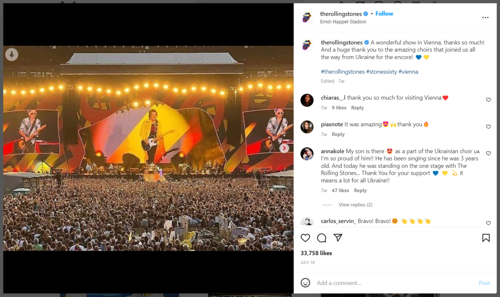This screenshot has width=500, height=297.
Task: Click the download arrow on photo
Action: [x=12, y=55]
